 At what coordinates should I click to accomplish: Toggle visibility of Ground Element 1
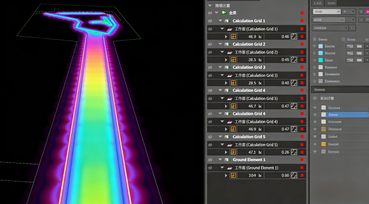210,160
